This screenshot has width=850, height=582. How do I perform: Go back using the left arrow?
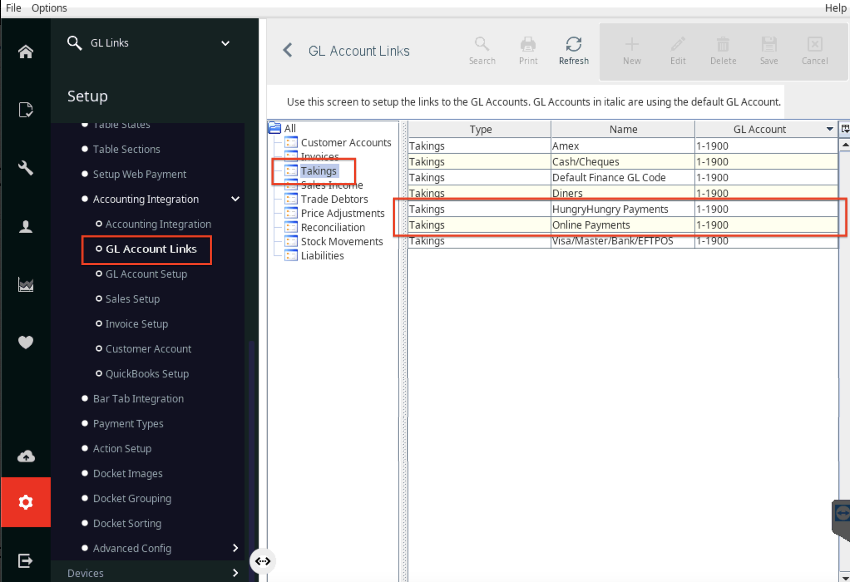287,50
